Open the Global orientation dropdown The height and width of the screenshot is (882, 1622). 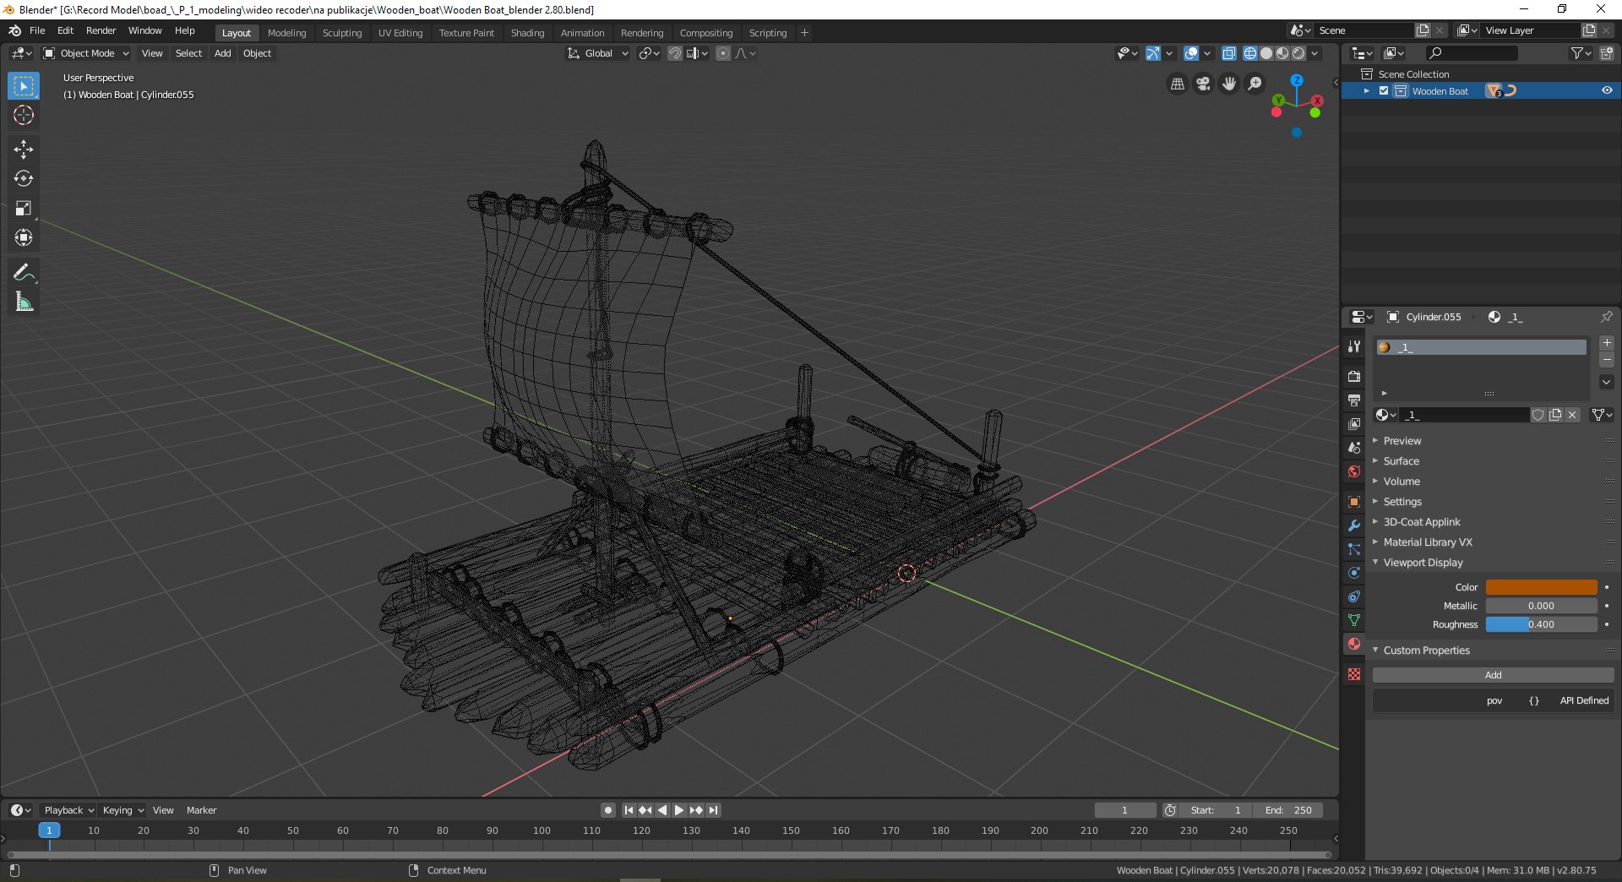click(x=598, y=53)
